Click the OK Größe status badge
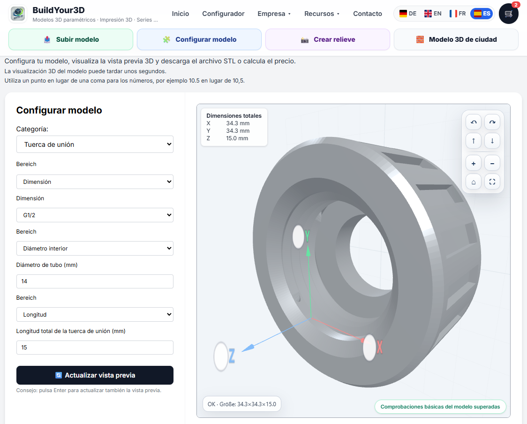 (241, 404)
